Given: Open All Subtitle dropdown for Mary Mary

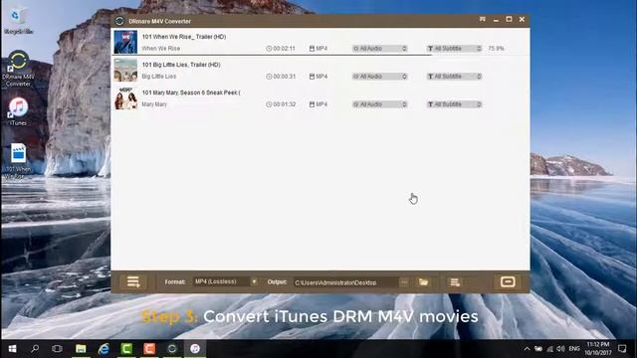Looking at the screenshot, I should click(x=454, y=104).
